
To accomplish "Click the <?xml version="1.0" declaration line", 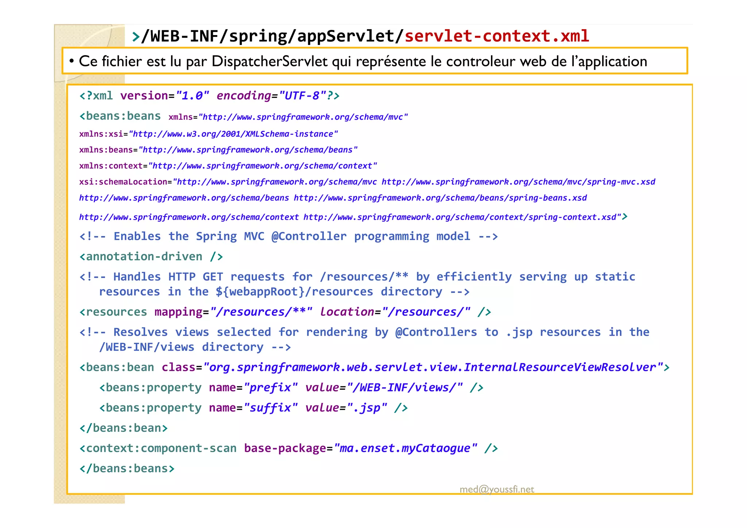I will tap(209, 96).
